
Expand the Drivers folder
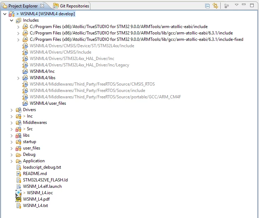coord(12,110)
